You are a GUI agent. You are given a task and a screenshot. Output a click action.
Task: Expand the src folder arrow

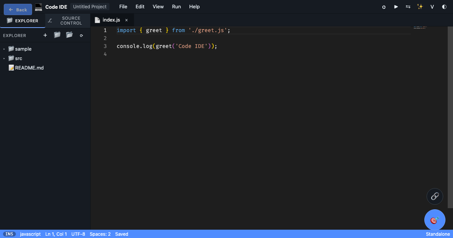click(4, 59)
